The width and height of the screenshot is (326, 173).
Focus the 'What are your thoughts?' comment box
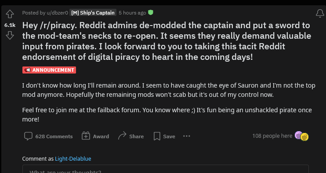click(166, 169)
